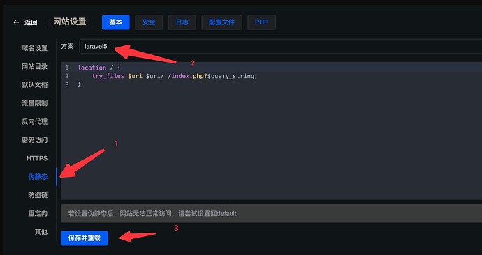
Task: Select 网站目录 in the sidebar
Action: coord(34,66)
